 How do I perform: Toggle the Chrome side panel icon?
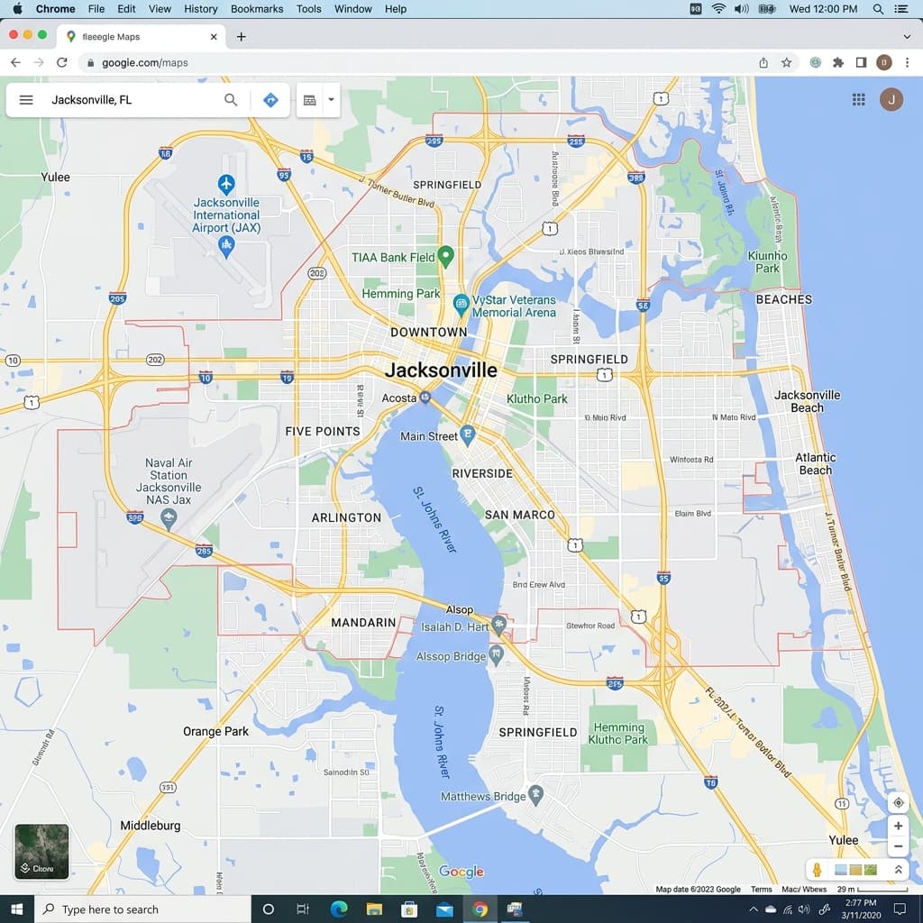pos(861,62)
